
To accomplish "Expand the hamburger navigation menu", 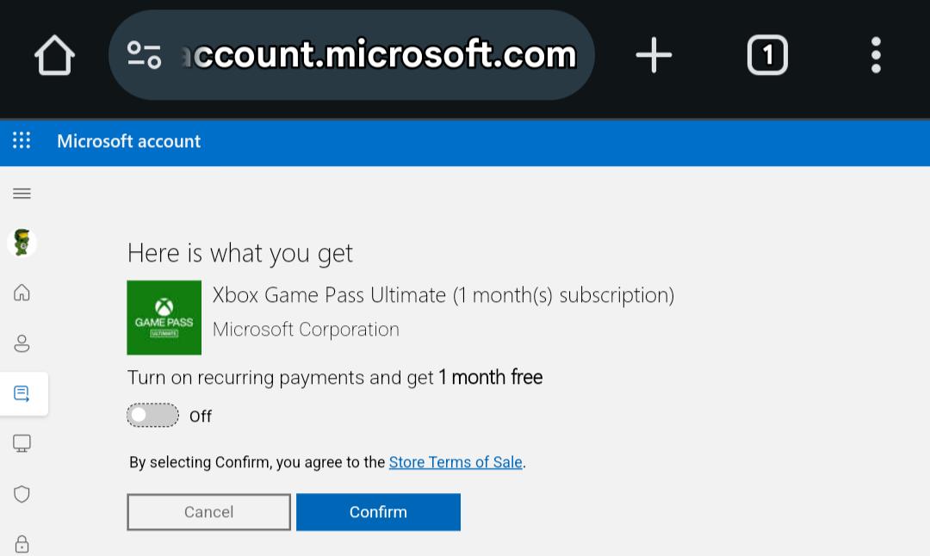I will coord(22,193).
